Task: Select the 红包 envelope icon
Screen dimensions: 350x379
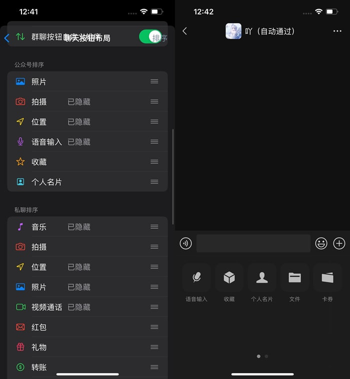Action: point(20,327)
